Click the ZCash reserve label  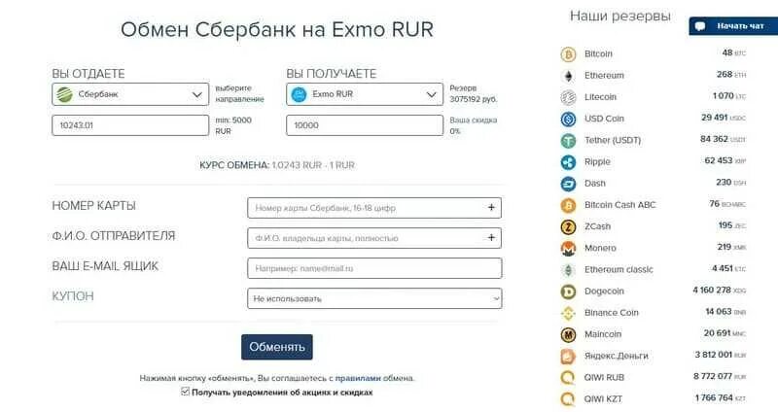click(x=597, y=226)
